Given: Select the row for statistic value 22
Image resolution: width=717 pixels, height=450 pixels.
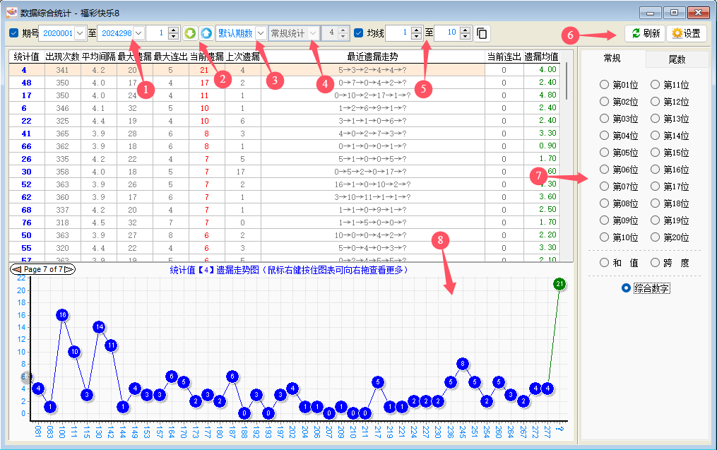Looking at the screenshot, I should [285, 121].
